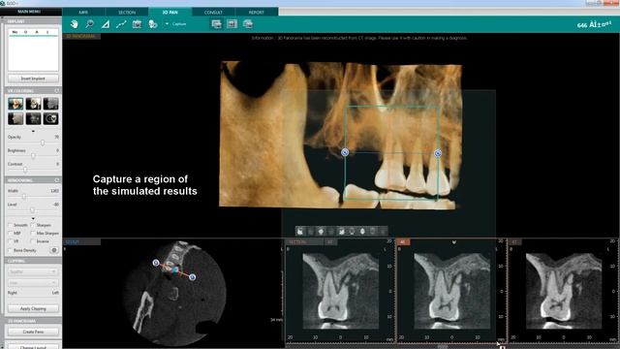
Task: Open the MPR tab
Action: click(83, 13)
